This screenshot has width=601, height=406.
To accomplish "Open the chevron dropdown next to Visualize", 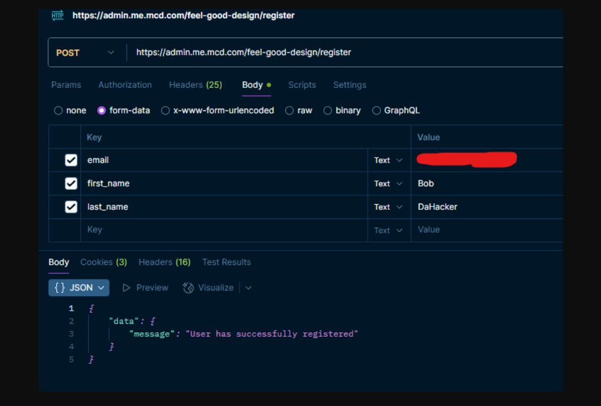I will click(x=248, y=288).
